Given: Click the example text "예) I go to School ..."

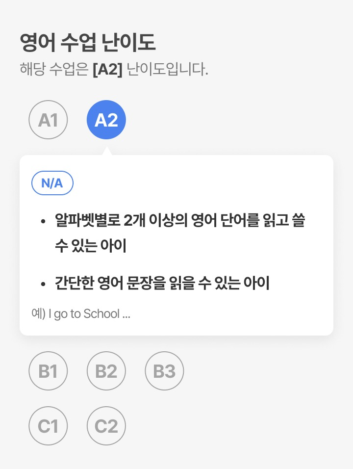Looking at the screenshot, I should tap(81, 314).
